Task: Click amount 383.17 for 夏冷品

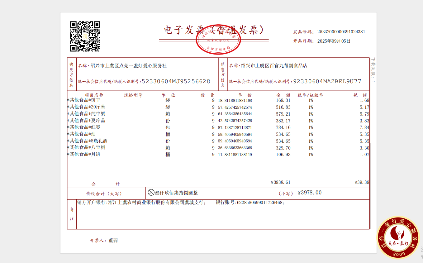Action: [x=283, y=121]
